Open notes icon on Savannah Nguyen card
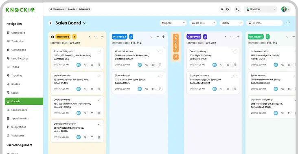The image size is (298, 154). pyautogui.click(x=99, y=65)
